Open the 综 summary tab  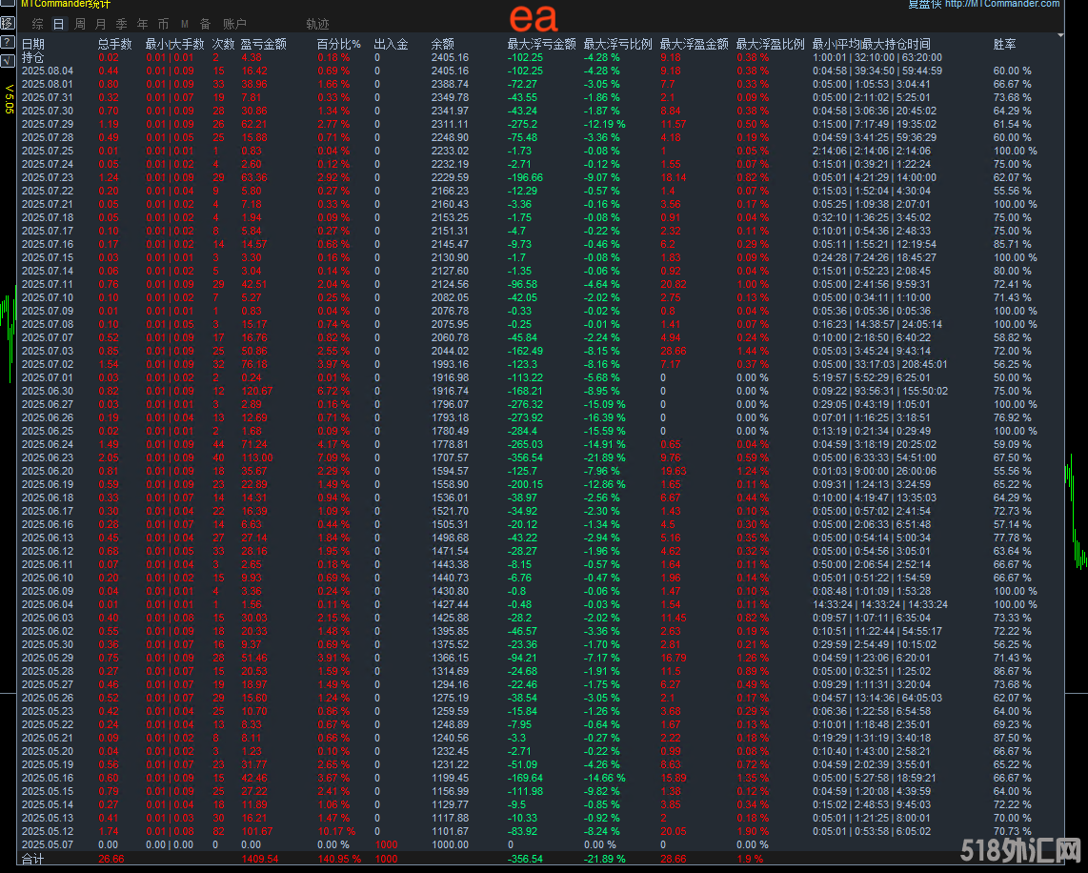[37, 24]
